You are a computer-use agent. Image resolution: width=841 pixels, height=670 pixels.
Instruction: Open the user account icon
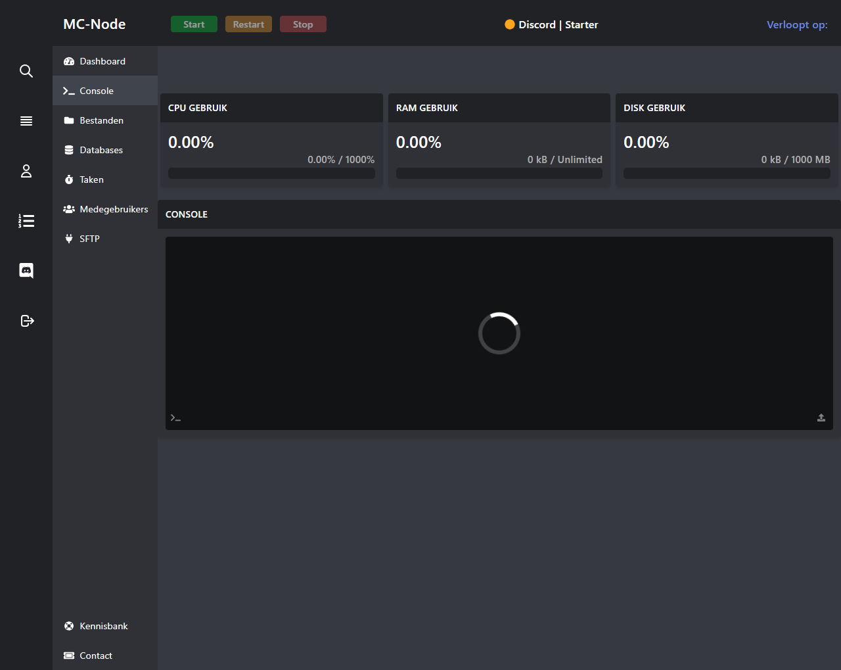pos(26,171)
